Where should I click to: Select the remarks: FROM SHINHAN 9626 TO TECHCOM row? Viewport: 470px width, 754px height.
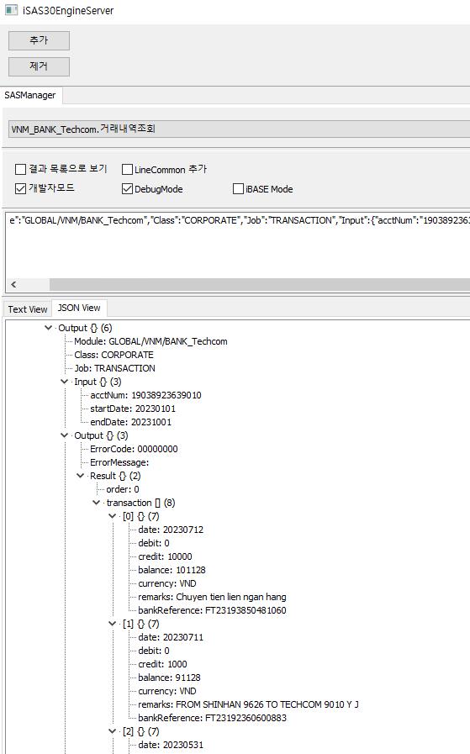[248, 705]
